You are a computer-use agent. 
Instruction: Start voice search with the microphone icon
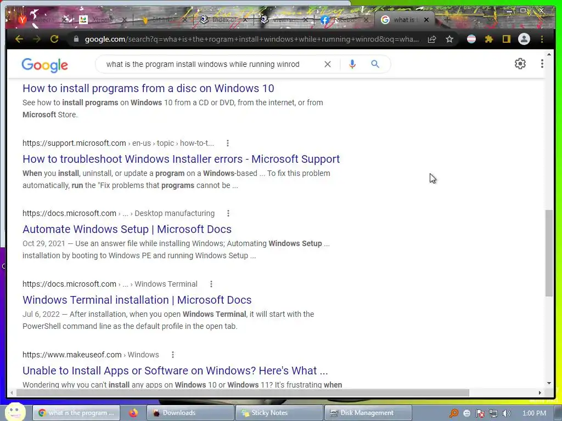pyautogui.click(x=352, y=64)
